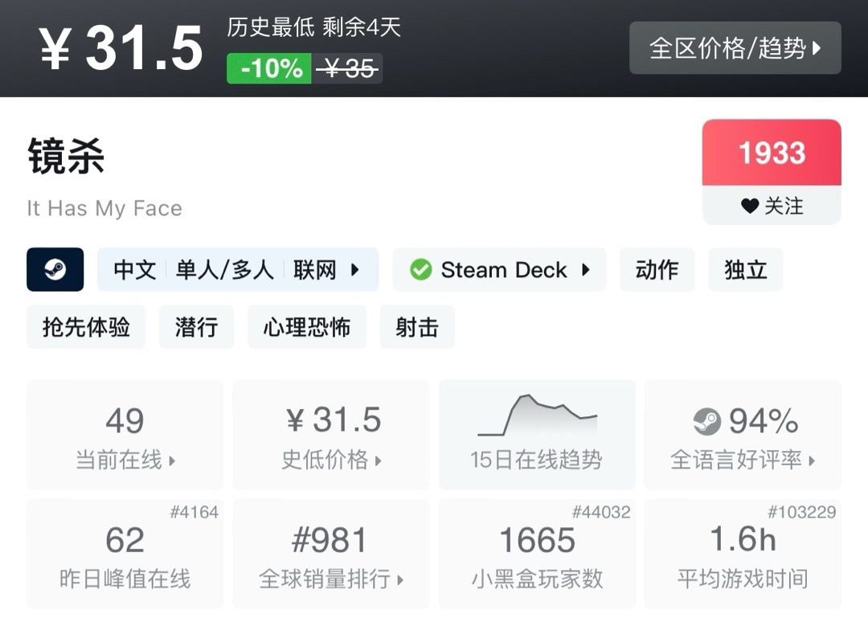Screen dimensions: 868x618
Task: Open 当前在线 current players detail
Action: click(x=125, y=435)
